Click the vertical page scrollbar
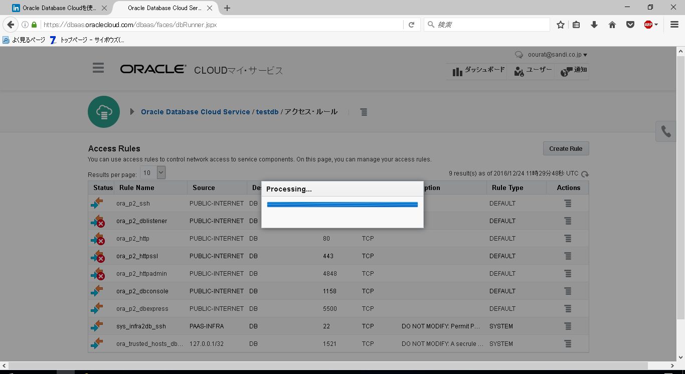The image size is (685, 374). 681,187
